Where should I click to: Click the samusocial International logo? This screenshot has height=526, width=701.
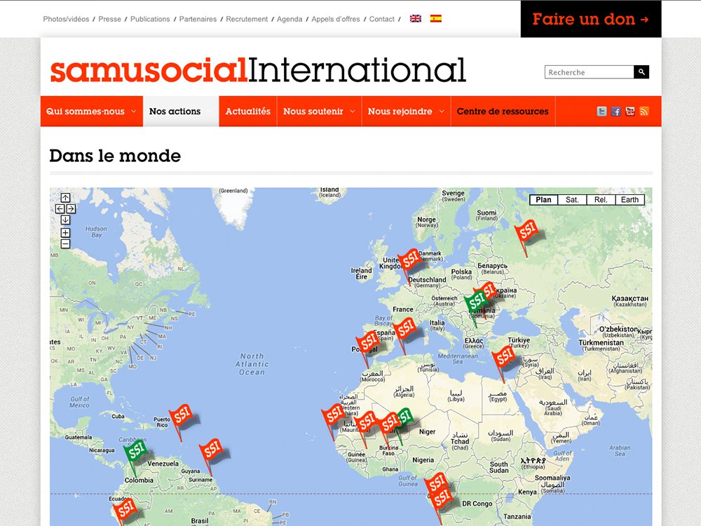tap(258, 70)
